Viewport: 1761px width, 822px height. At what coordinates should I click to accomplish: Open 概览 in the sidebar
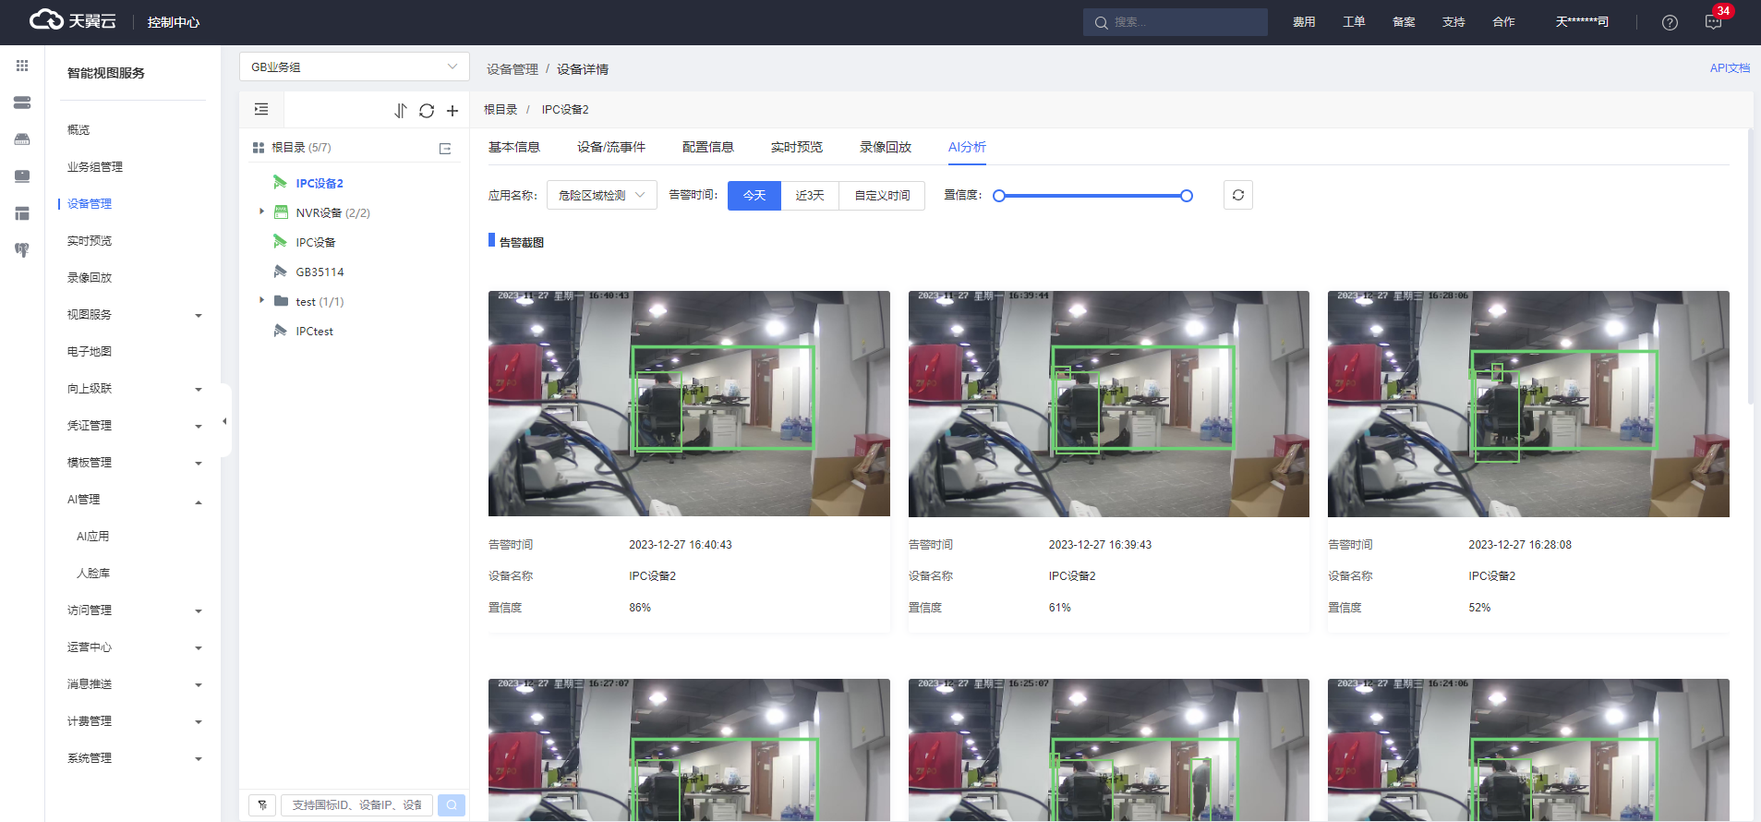click(78, 130)
